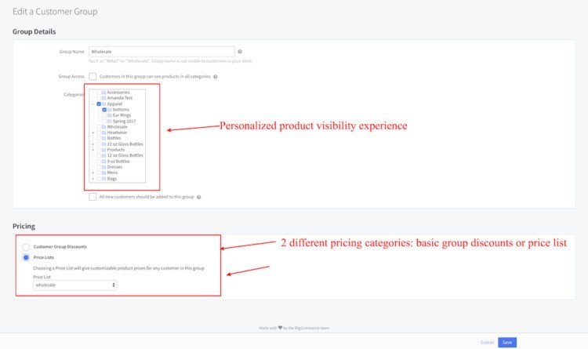This screenshot has width=588, height=349.
Task: Expand the Mens category node
Action: tap(93, 173)
